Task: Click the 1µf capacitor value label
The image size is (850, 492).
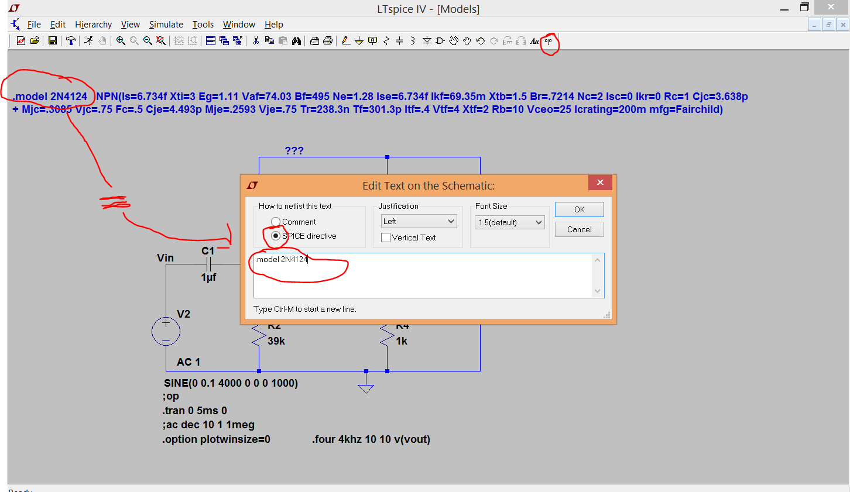Action: (x=208, y=277)
